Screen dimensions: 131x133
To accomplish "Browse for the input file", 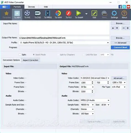I will click(120, 23).
